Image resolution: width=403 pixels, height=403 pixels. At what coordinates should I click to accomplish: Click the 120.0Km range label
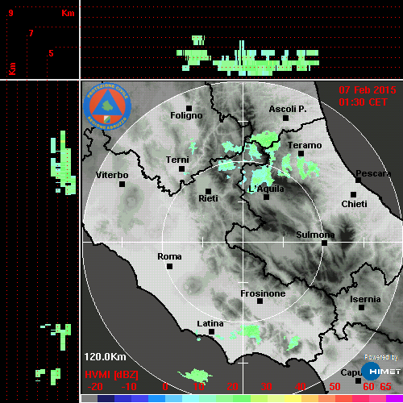(105, 357)
